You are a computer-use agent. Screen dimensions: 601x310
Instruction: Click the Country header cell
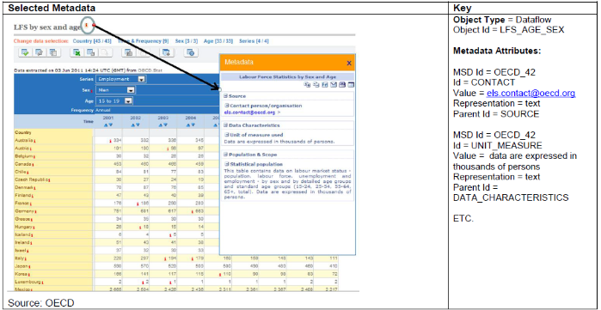point(53,132)
